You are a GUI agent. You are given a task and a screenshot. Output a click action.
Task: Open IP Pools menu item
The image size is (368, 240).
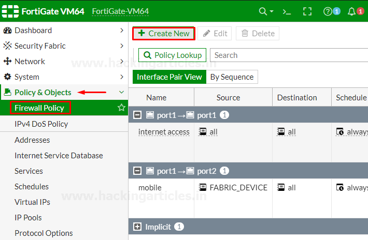[x=64, y=218]
